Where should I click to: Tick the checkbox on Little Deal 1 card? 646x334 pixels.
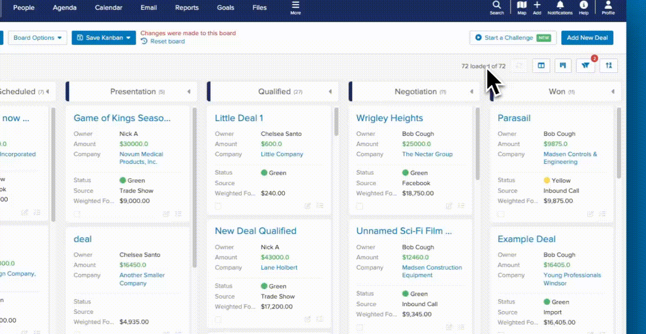218,206
